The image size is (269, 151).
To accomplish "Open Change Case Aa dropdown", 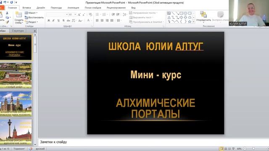I will click(80, 21).
